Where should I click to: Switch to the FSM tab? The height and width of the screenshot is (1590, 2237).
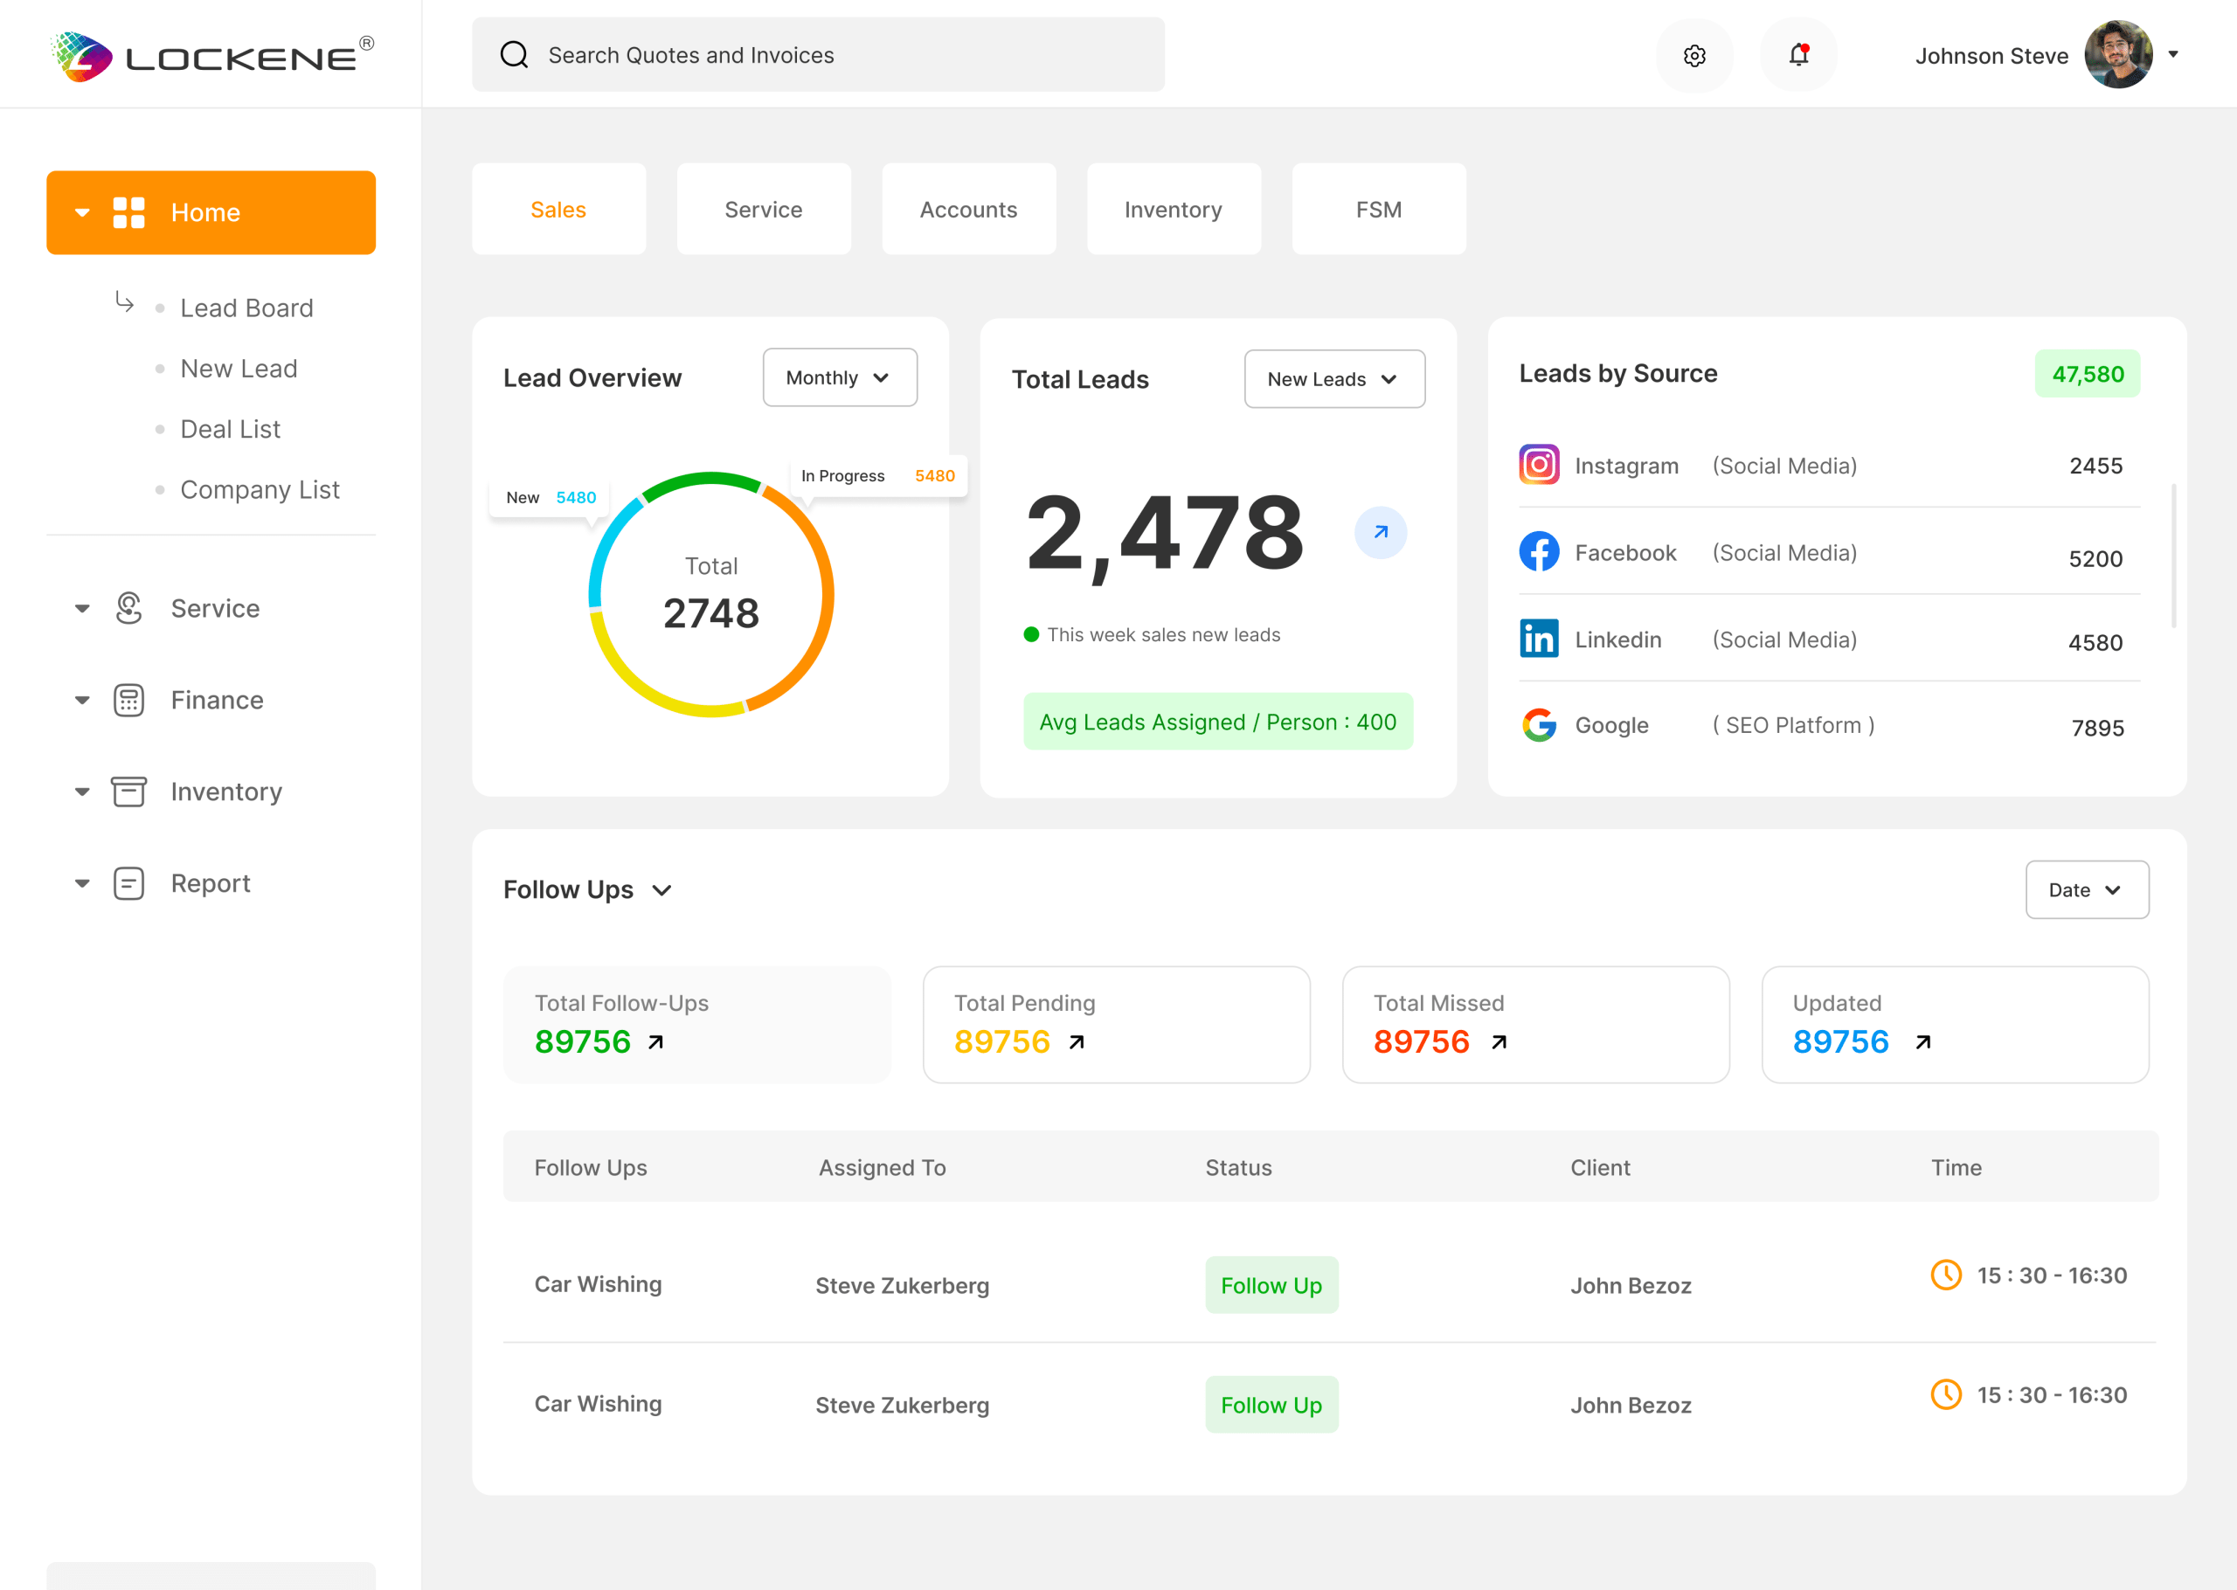(x=1378, y=210)
